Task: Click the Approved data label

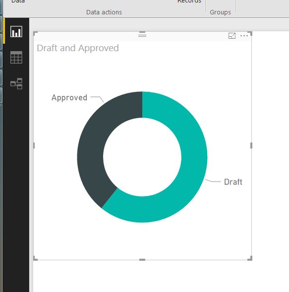Action: (x=69, y=98)
